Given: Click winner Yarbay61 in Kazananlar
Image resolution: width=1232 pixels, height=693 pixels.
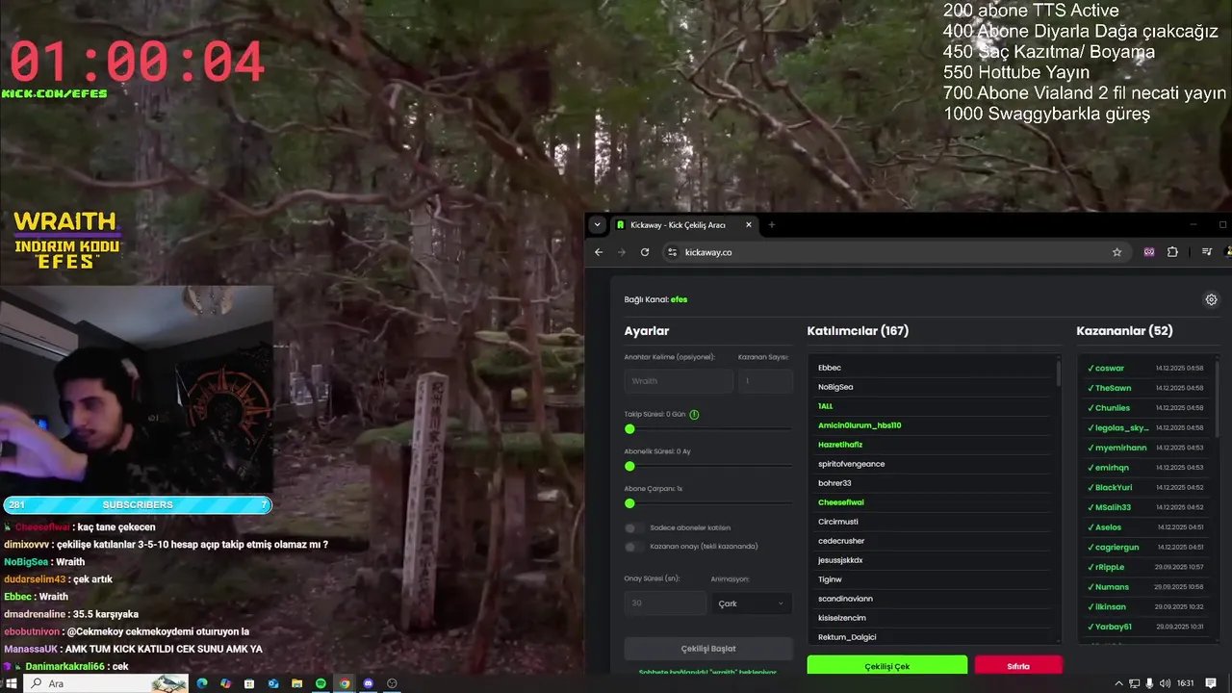Looking at the screenshot, I should click(1114, 627).
